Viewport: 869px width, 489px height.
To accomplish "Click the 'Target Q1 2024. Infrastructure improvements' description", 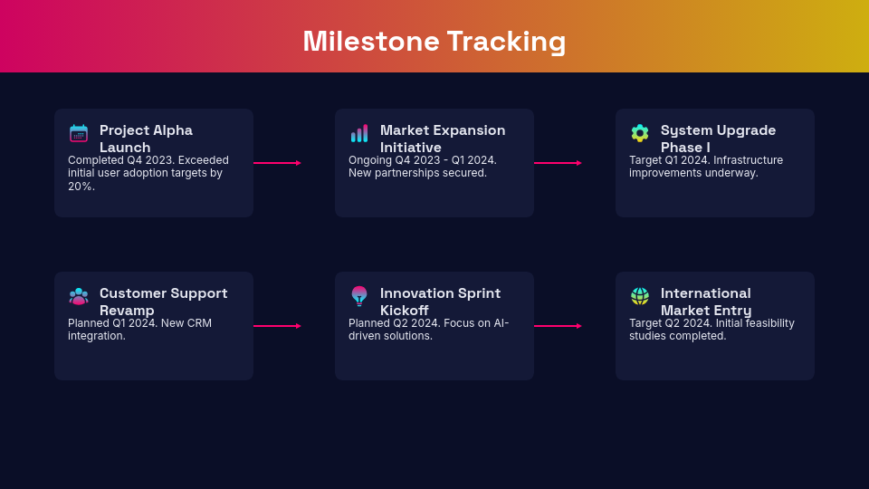I will [706, 167].
